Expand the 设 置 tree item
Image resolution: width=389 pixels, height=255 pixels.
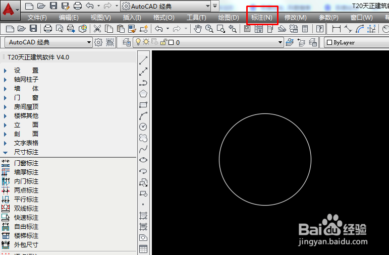(x=5, y=71)
